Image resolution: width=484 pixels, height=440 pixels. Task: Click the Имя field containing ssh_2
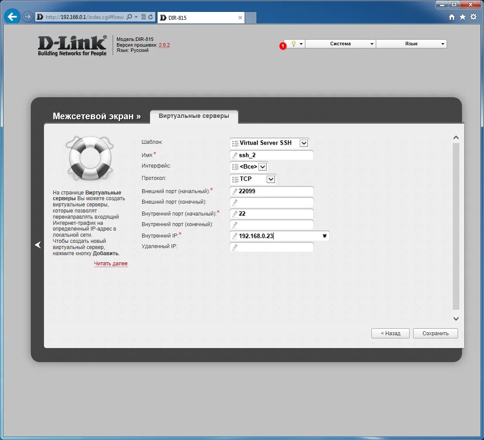click(271, 155)
